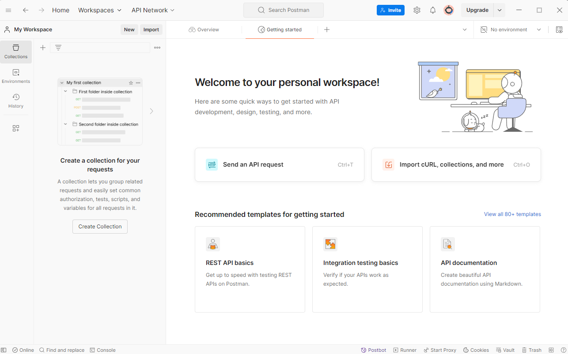Click the Import button
The width and height of the screenshot is (568, 354).
[x=151, y=30]
